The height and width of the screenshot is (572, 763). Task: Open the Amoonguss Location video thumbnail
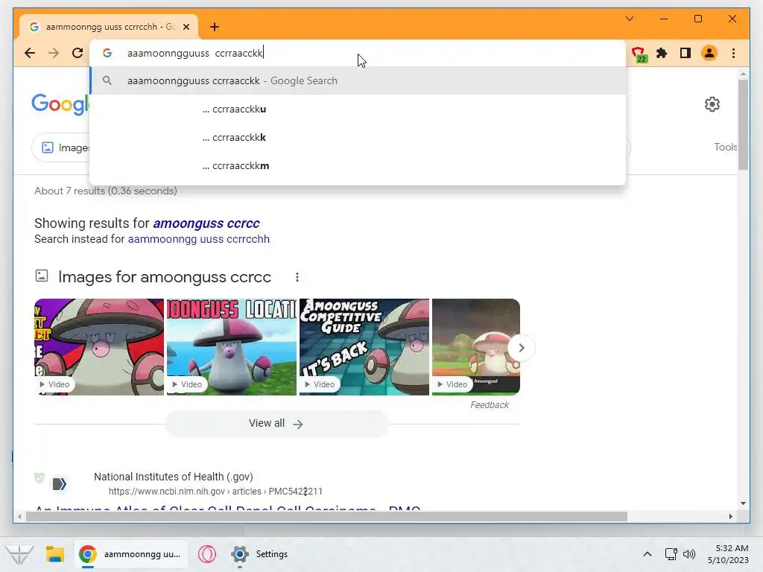click(x=232, y=347)
